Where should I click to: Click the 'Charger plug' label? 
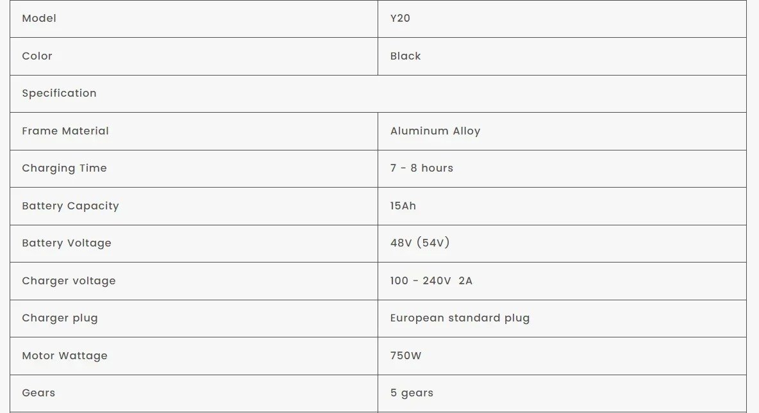60,318
